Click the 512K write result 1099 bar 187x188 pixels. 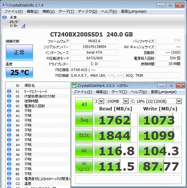tap(160, 135)
